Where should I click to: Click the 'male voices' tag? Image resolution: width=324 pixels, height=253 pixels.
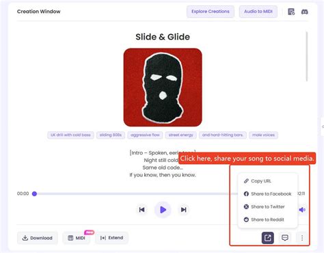coord(263,135)
